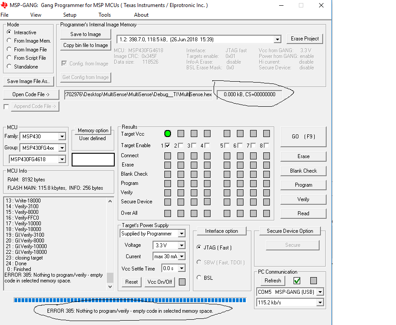This screenshot has width=396, height=325.
Task: Open the About menu
Action: 141,15
